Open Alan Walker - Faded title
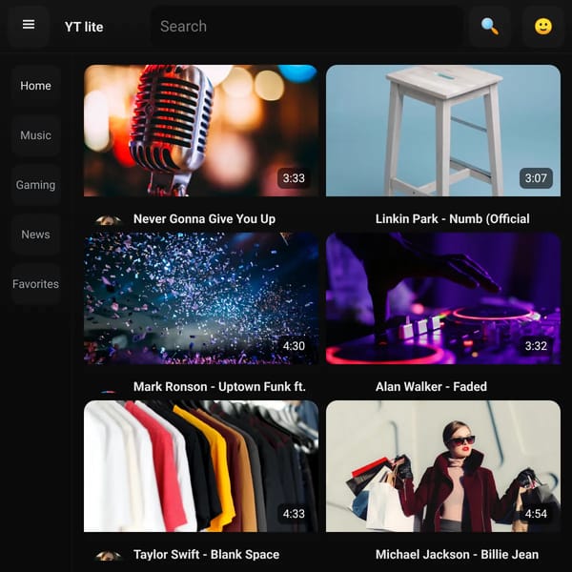 (431, 387)
